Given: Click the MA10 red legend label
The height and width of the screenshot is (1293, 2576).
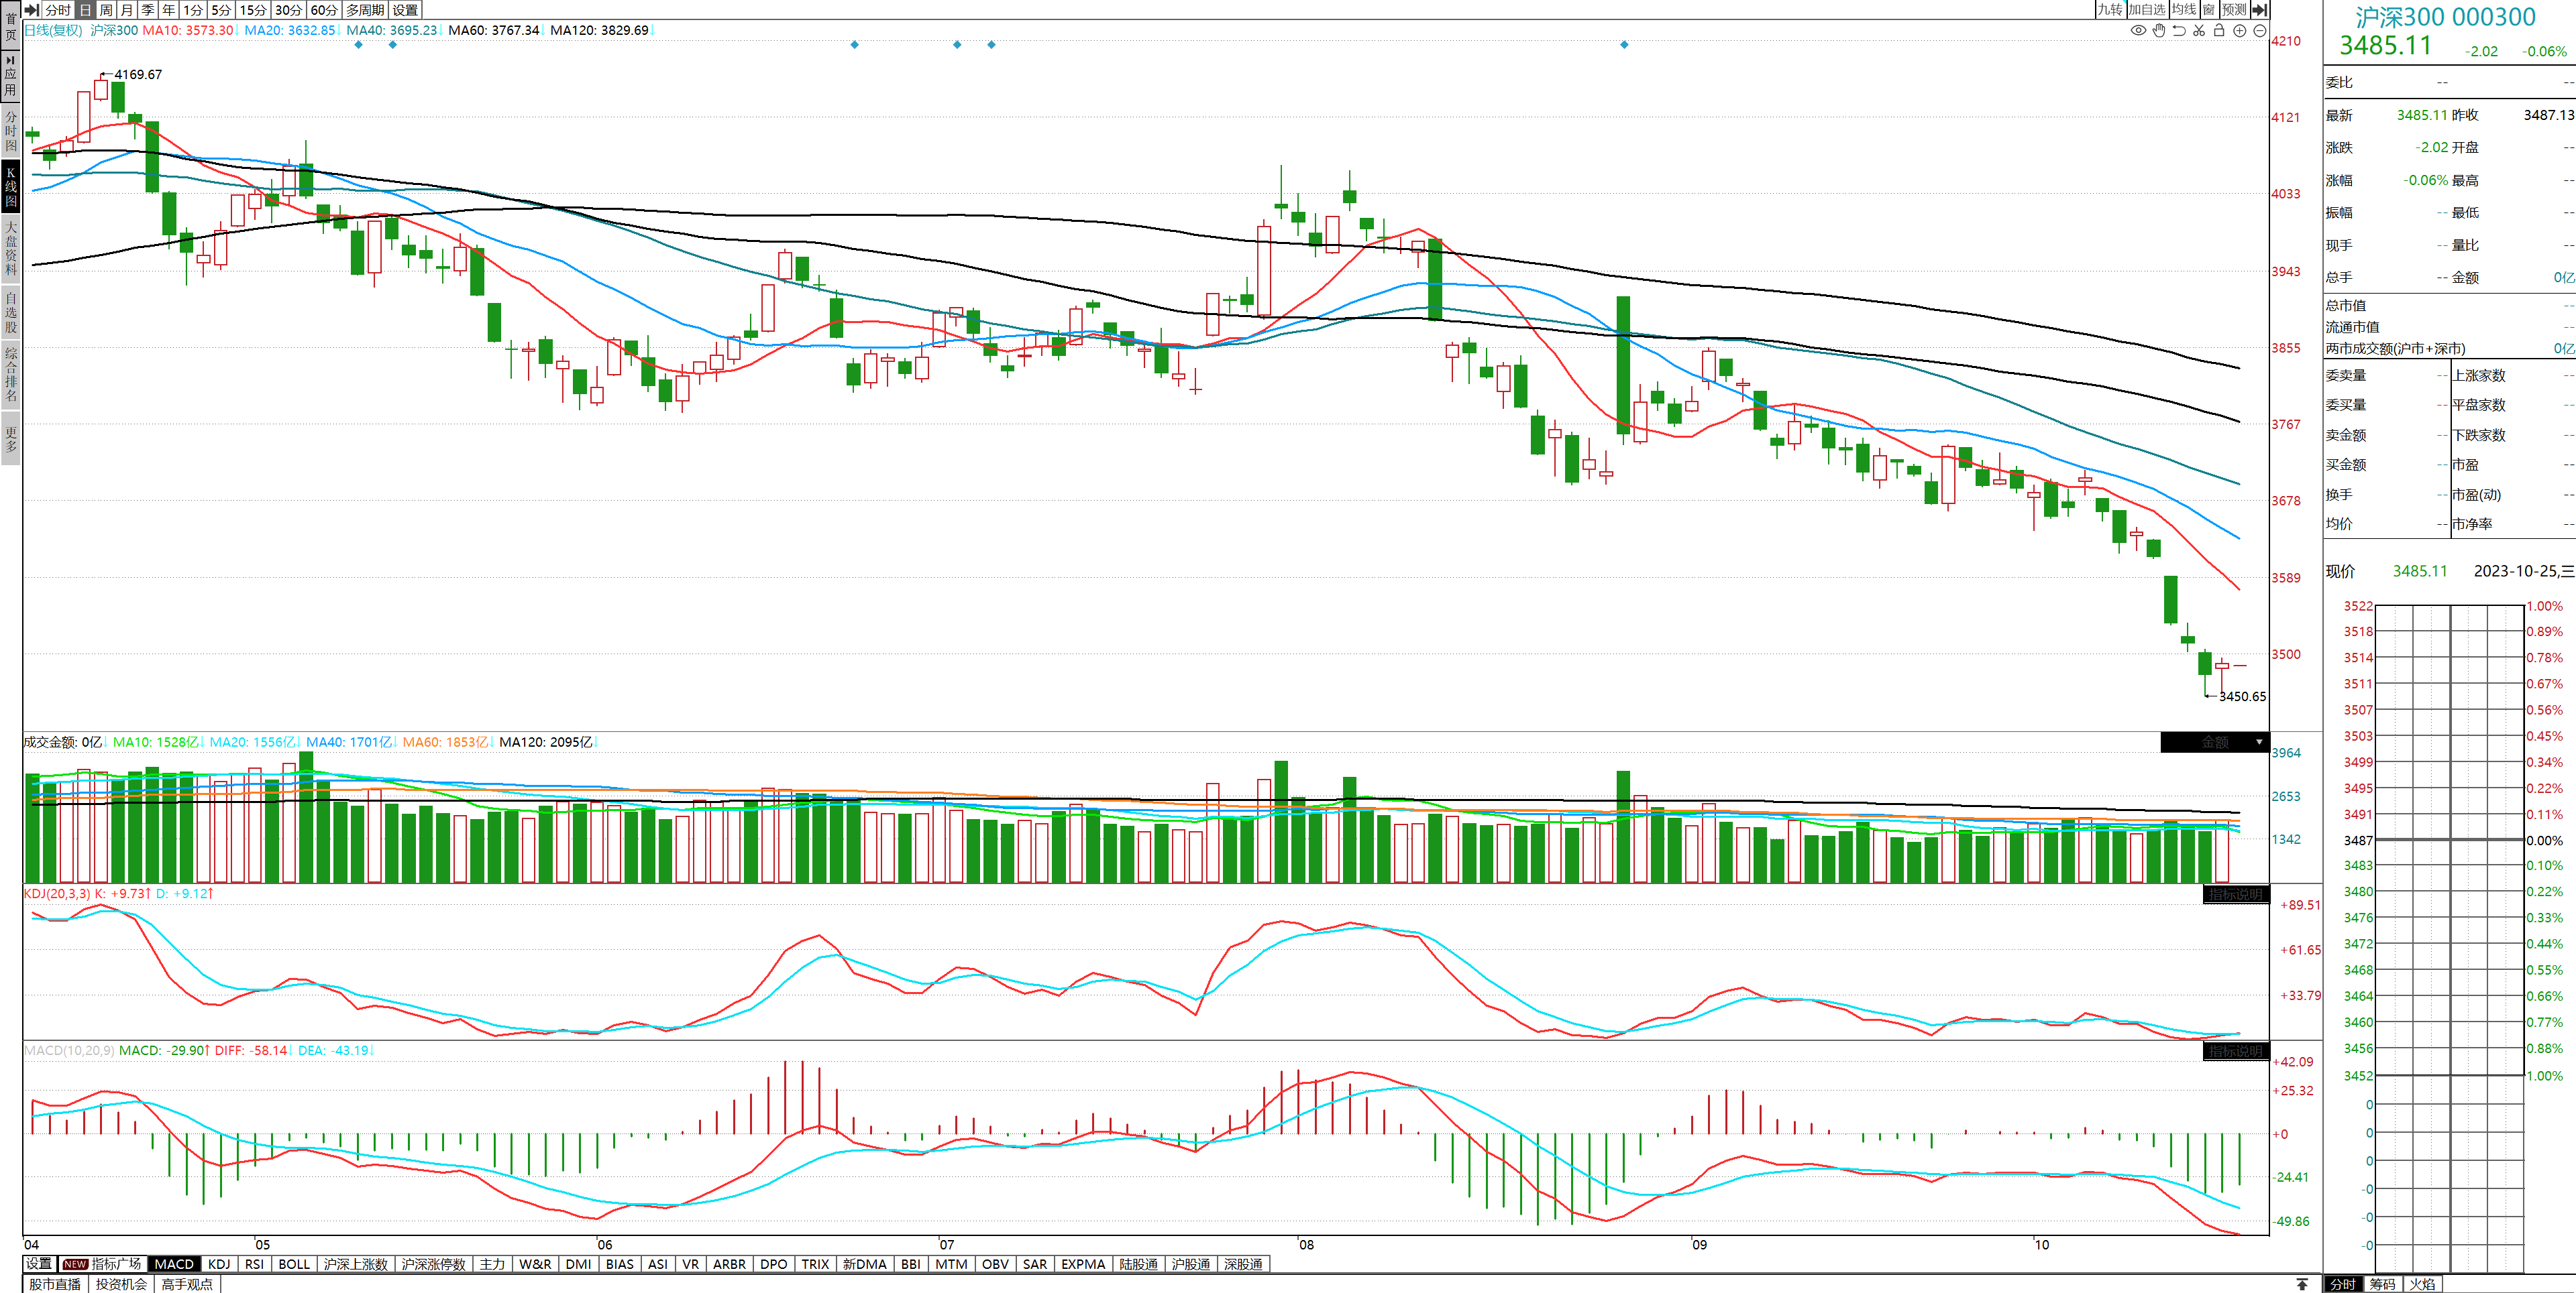Looking at the screenshot, I should (x=187, y=30).
